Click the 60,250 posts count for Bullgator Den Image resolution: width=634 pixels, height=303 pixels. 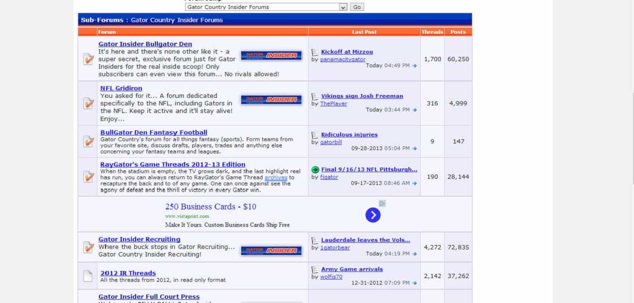[x=458, y=59]
